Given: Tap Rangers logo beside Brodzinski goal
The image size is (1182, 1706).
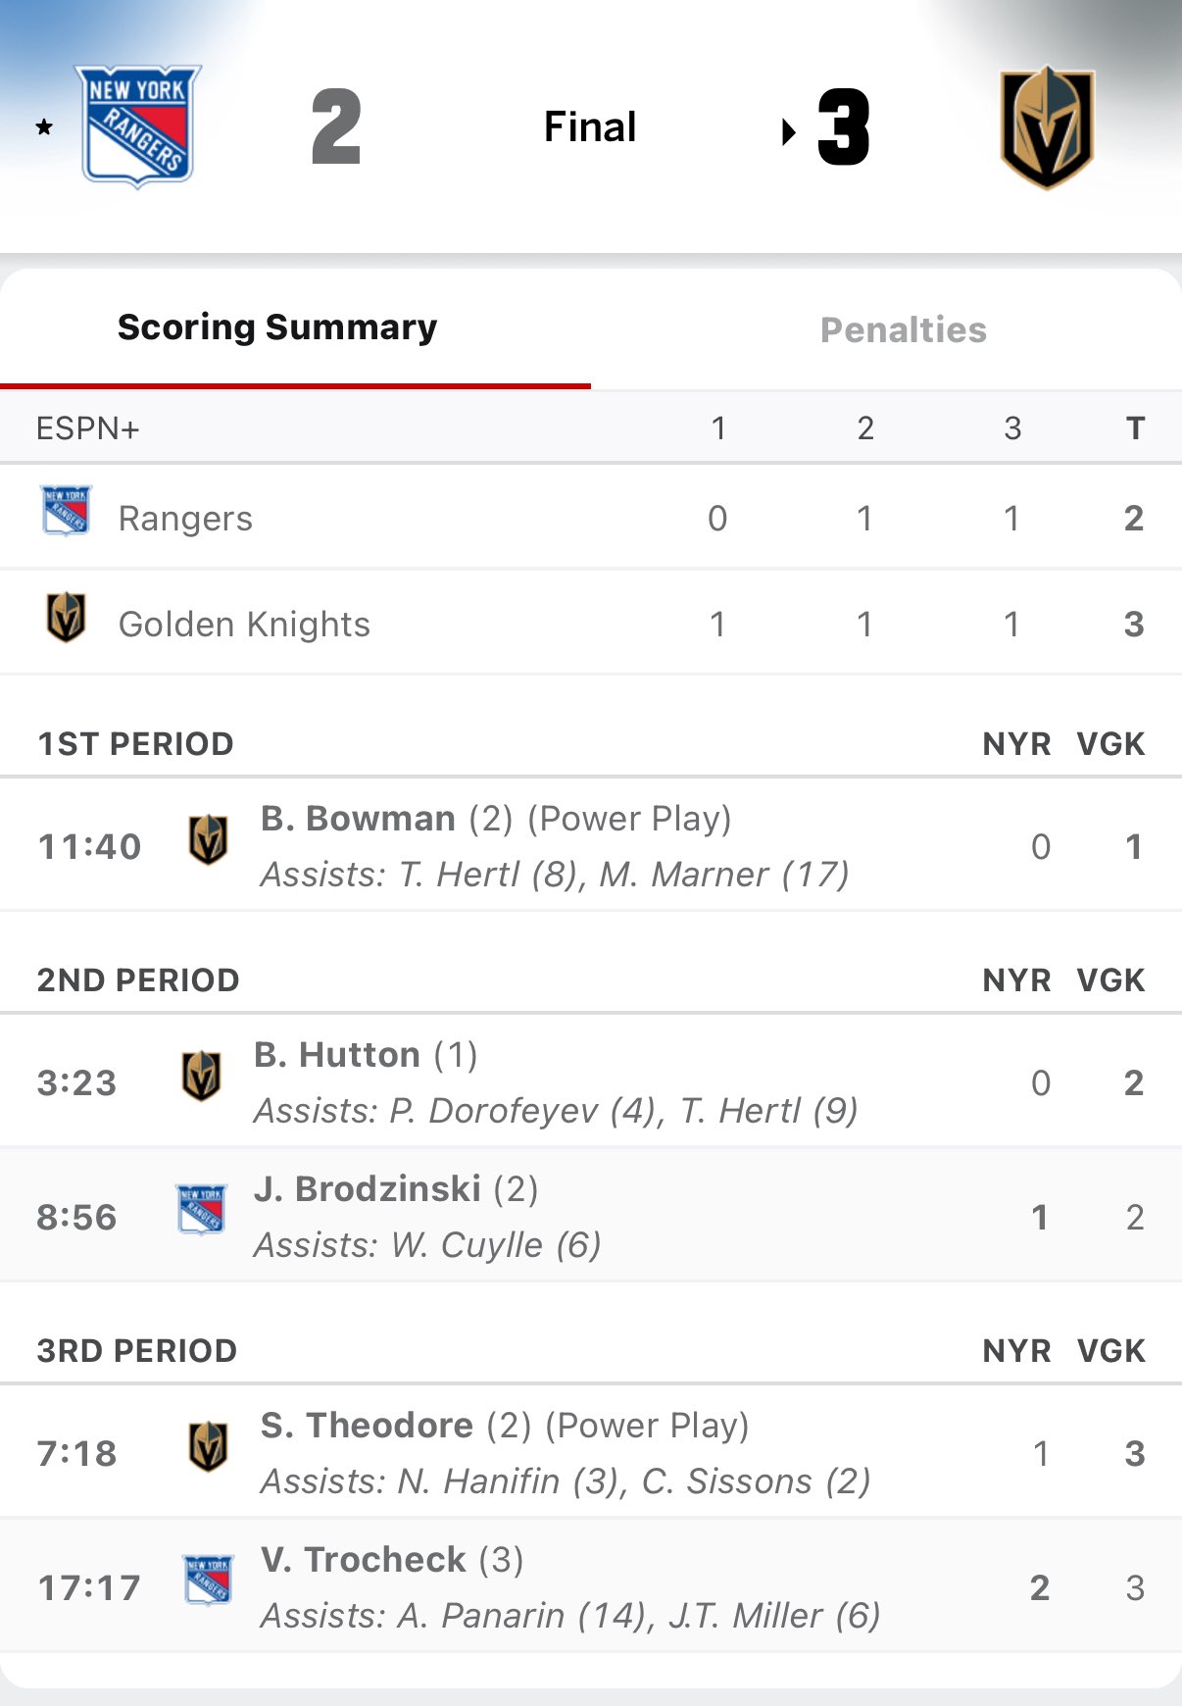Looking at the screenshot, I should 201,1209.
